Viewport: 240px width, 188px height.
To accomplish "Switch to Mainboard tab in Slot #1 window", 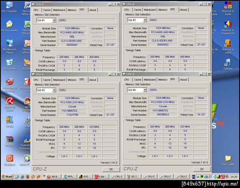I will pyautogui.click(x=59, y=10).
